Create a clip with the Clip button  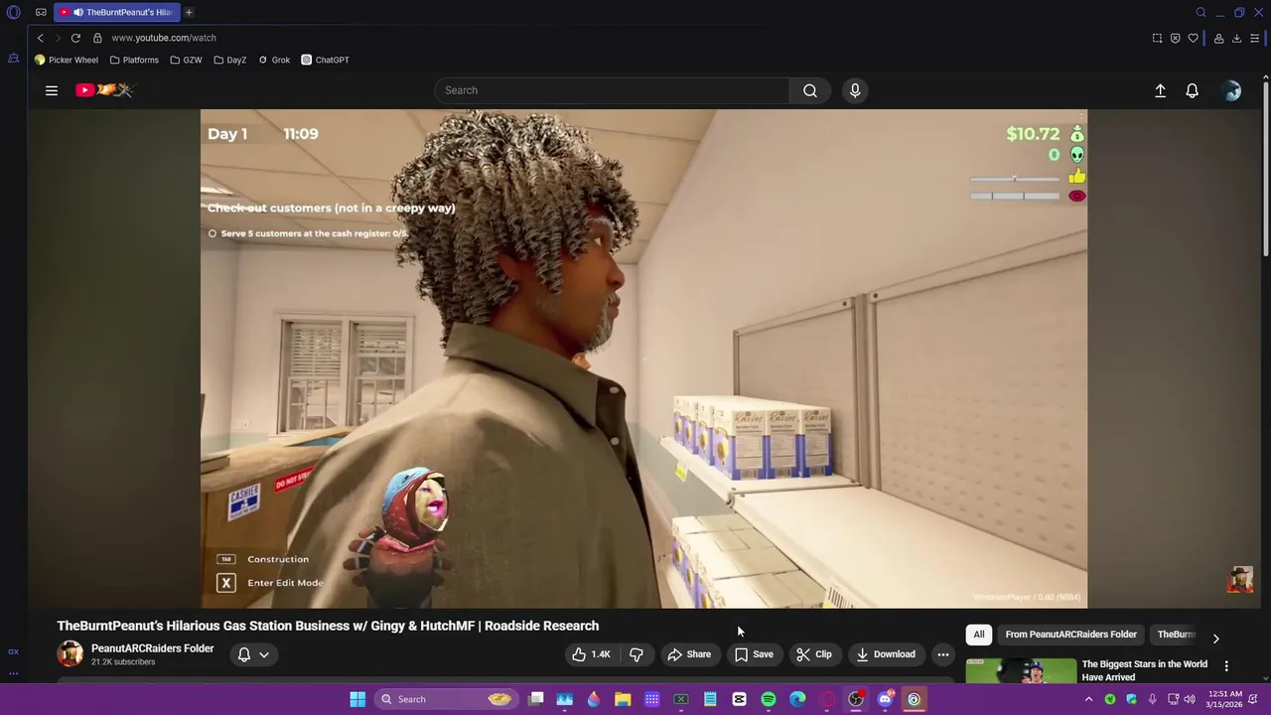point(814,654)
